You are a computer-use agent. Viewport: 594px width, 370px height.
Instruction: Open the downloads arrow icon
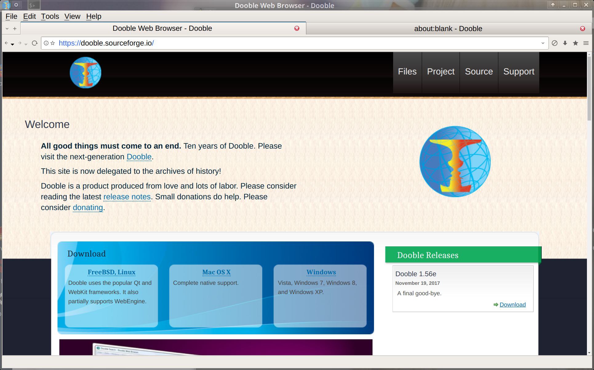pyautogui.click(x=565, y=43)
